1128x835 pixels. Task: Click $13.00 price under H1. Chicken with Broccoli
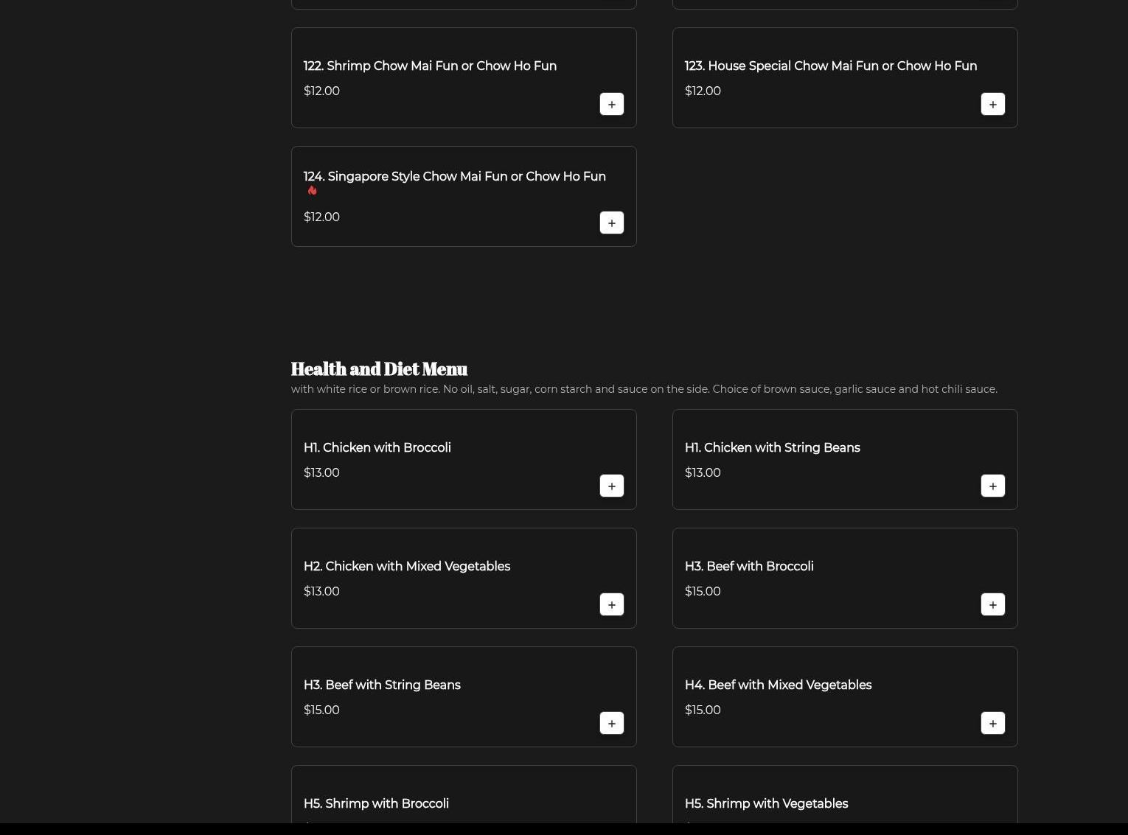[321, 472]
